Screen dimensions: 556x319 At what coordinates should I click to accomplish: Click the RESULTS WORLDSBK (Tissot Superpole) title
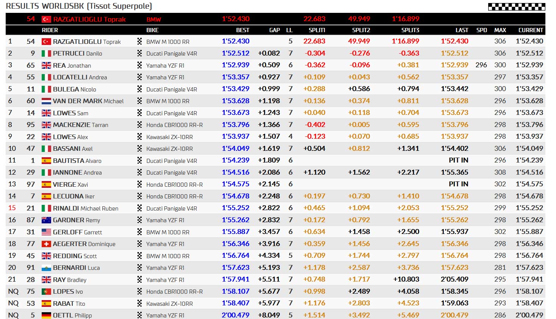coord(79,6)
